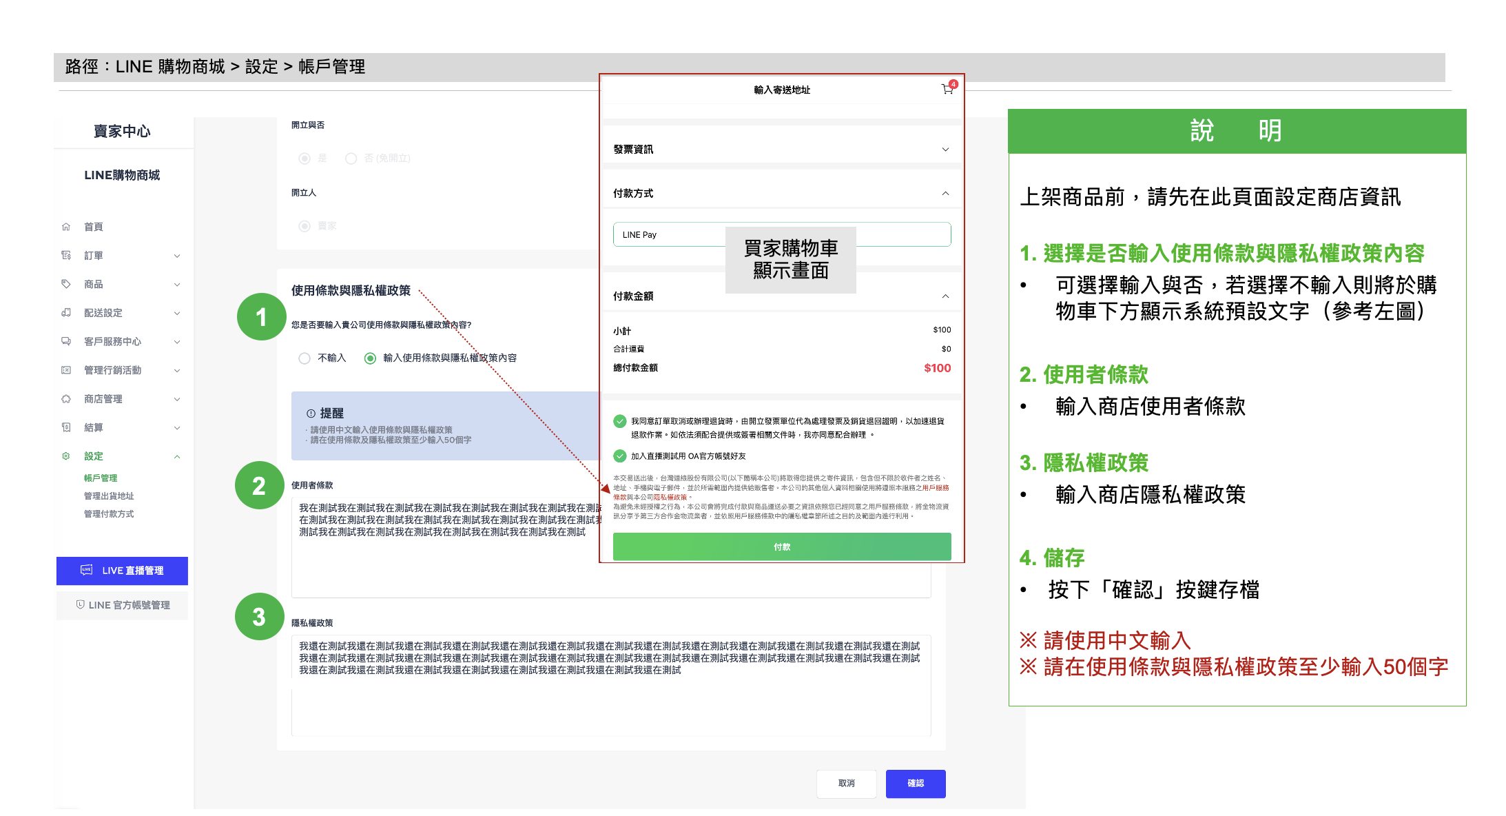The height and width of the screenshot is (816, 1506).
Task: Click the 取消 button
Action: click(847, 784)
